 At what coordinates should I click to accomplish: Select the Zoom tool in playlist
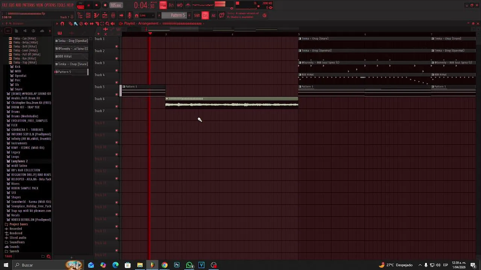107,23
